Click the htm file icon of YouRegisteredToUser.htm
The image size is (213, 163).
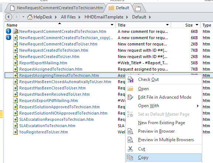click(16, 132)
